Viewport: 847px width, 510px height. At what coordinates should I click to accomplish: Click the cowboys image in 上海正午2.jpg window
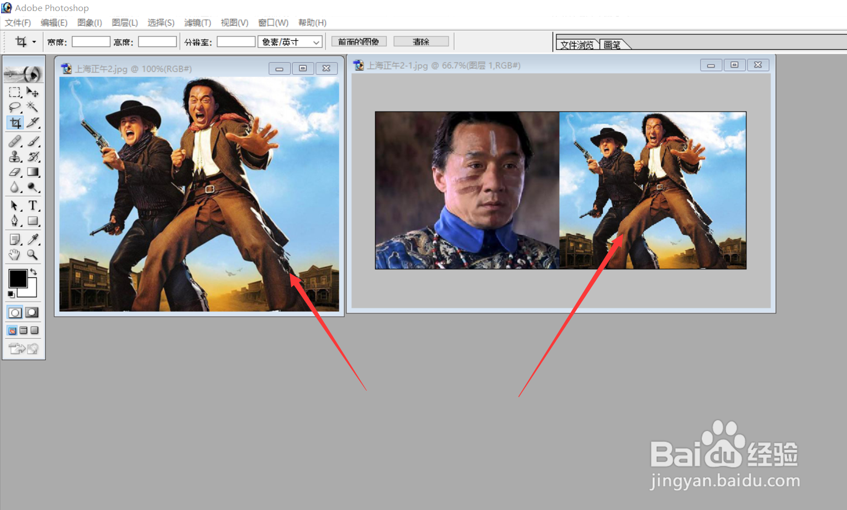[199, 194]
